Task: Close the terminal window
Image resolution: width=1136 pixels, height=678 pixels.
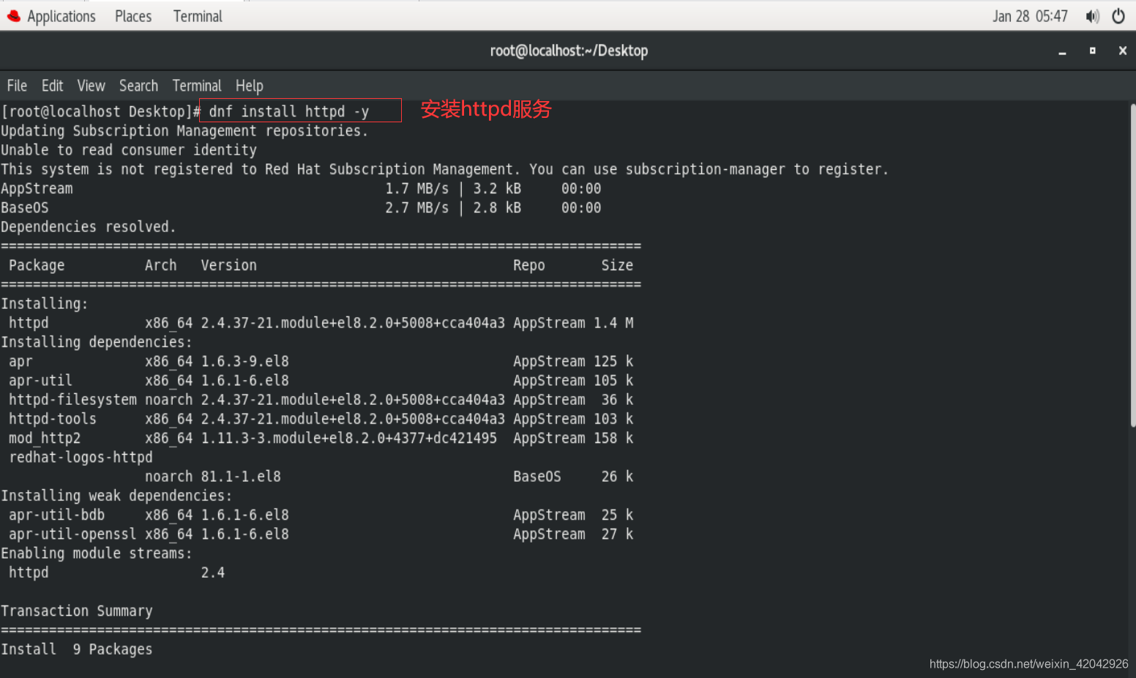Action: click(1123, 51)
